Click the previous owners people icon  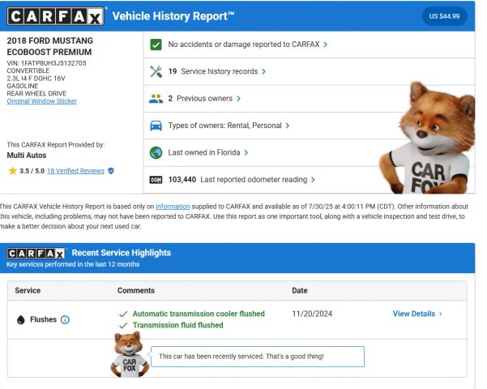point(156,99)
